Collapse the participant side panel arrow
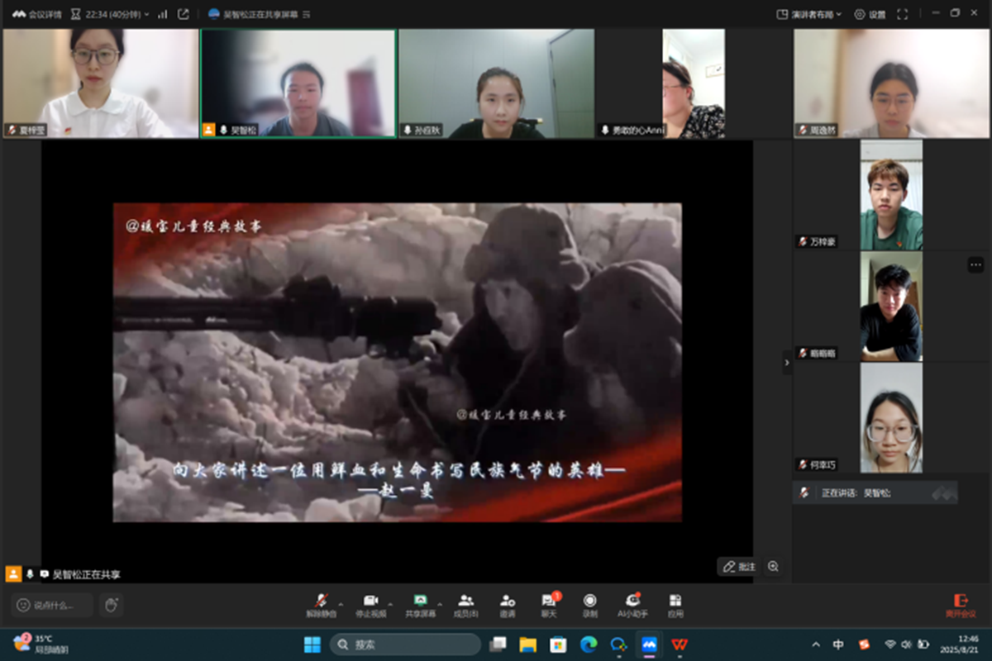This screenshot has width=992, height=661. (787, 363)
